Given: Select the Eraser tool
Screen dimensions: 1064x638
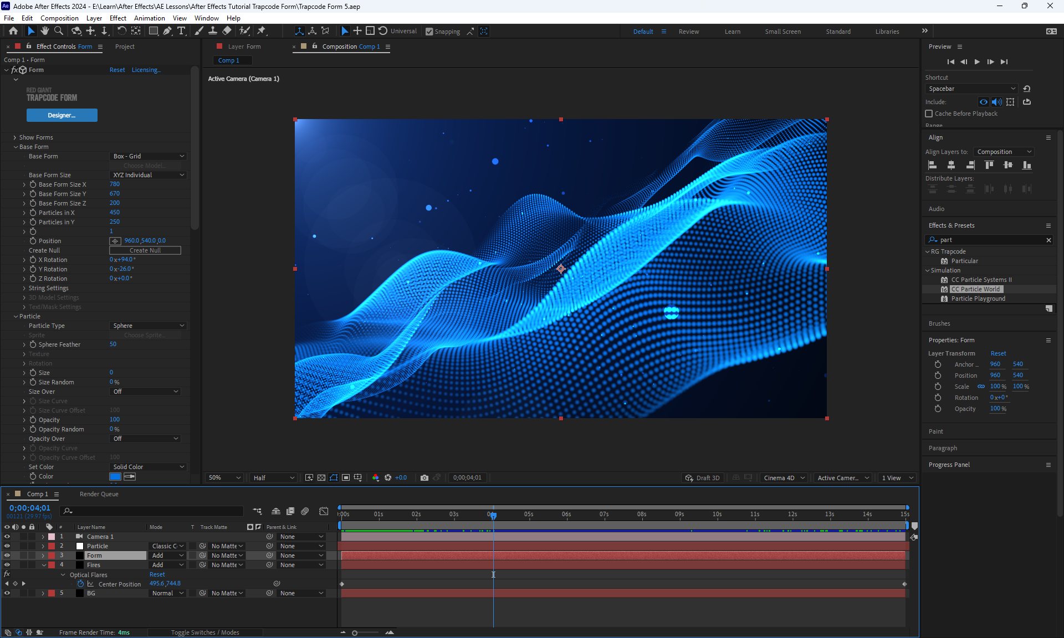Looking at the screenshot, I should click(x=227, y=31).
